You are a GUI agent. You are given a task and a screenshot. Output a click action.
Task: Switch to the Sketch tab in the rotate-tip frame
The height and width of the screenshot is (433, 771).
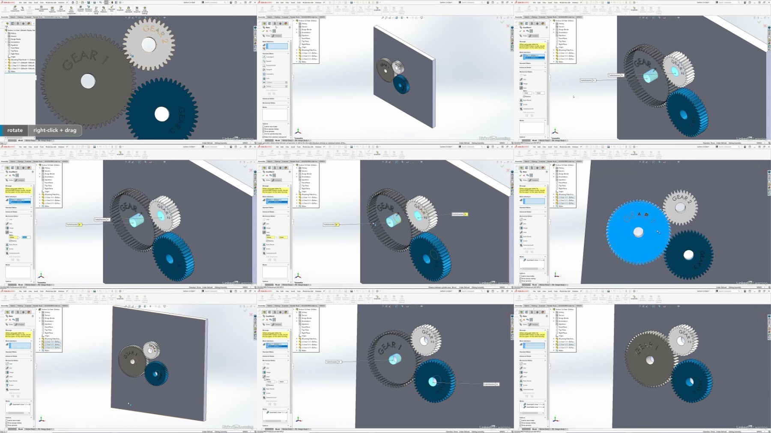point(13,17)
